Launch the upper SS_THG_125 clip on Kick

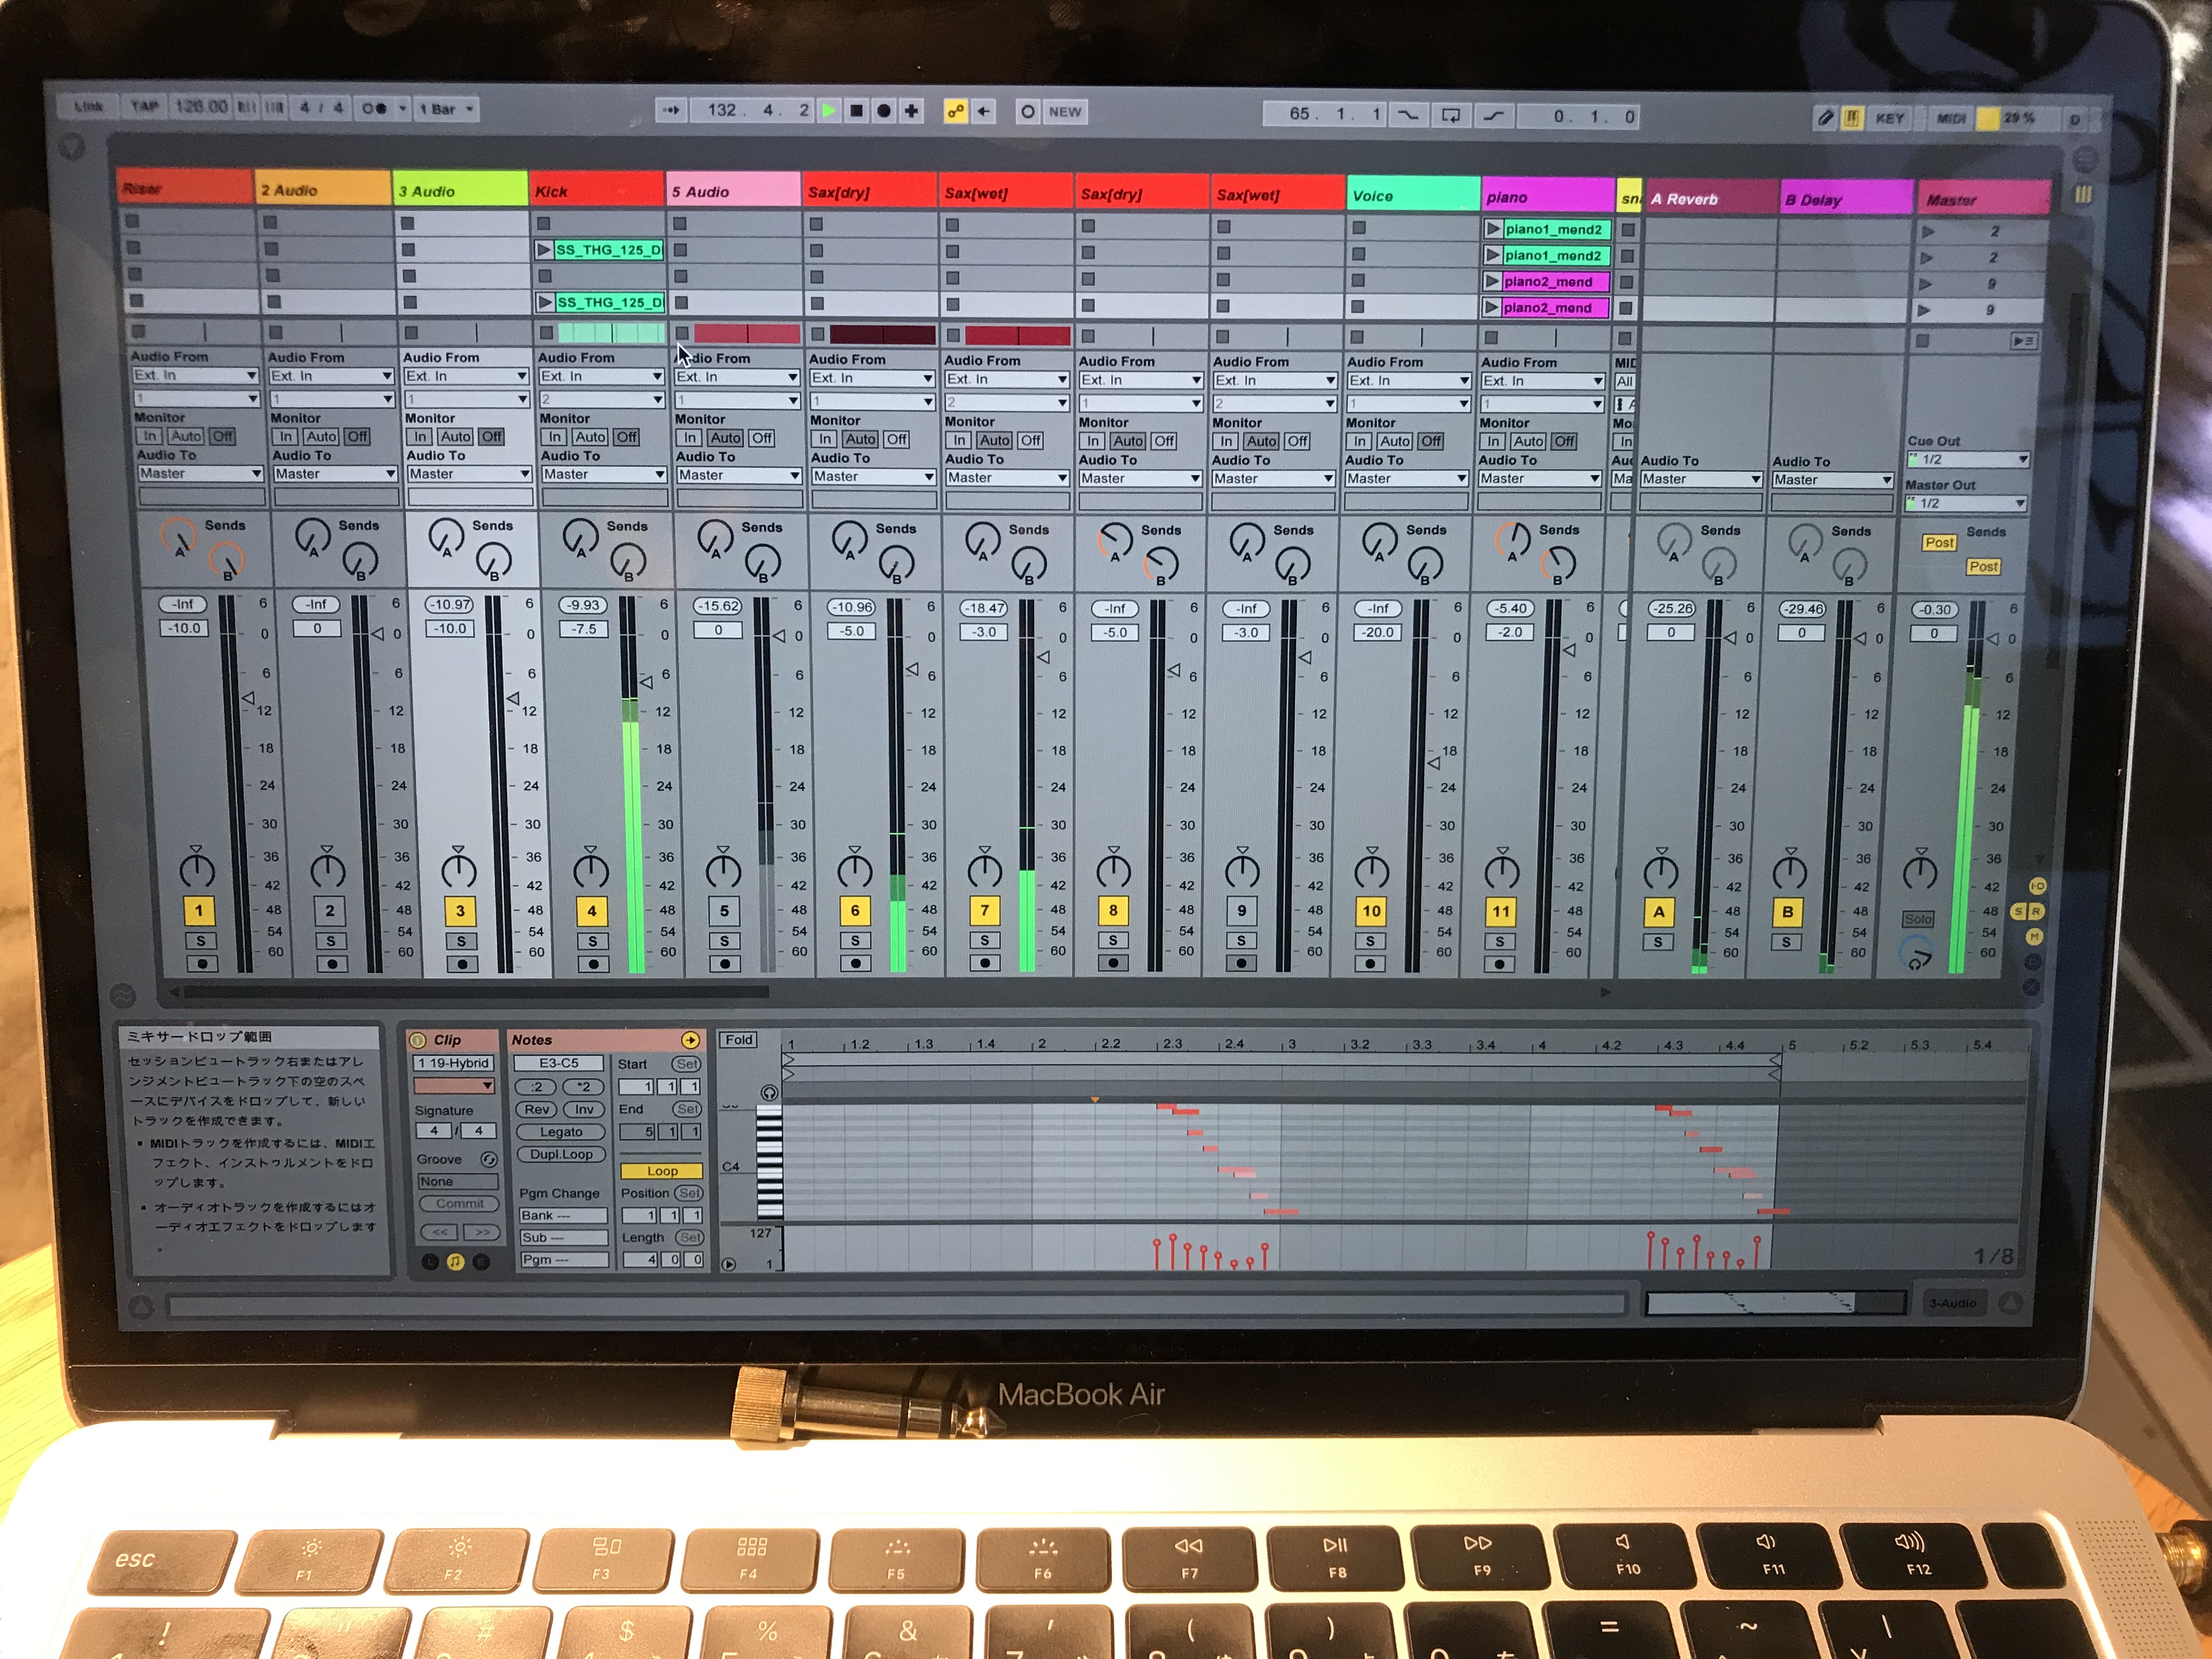[544, 250]
